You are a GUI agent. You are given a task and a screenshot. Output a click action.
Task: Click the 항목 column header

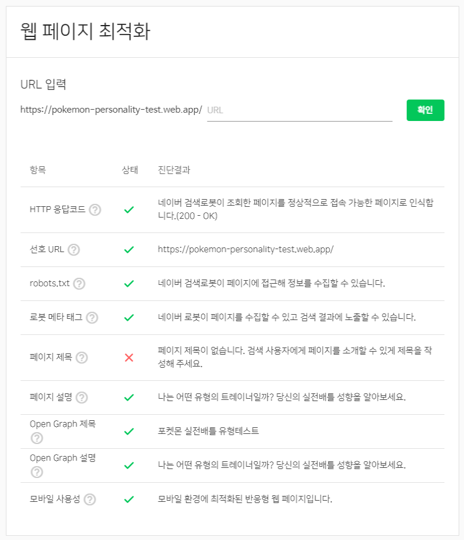[38, 170]
